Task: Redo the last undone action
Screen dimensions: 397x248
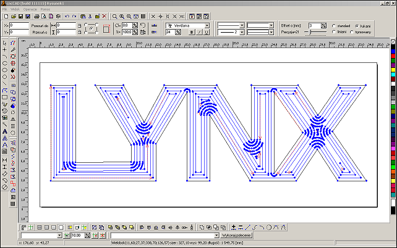Action: click(74, 17)
